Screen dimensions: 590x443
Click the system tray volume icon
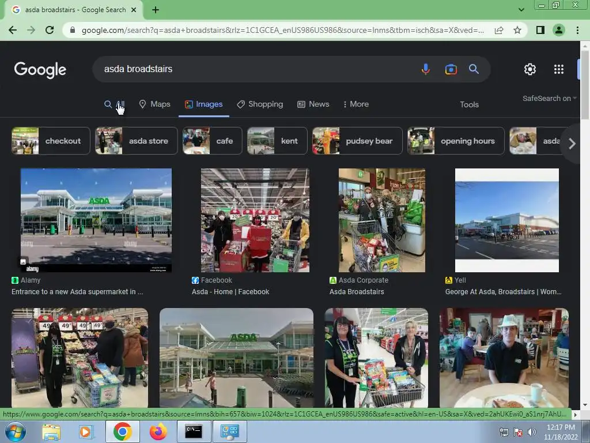point(531,432)
